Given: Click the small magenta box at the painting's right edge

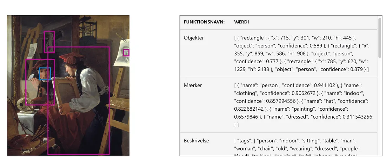Looking at the screenshot, I should [x=126, y=53].
